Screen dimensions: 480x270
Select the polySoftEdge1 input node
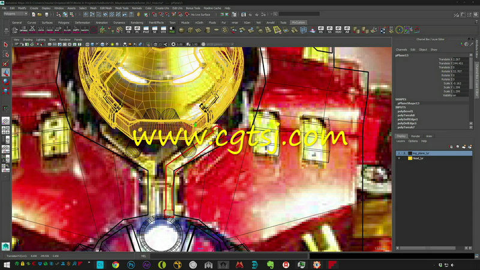click(407, 119)
